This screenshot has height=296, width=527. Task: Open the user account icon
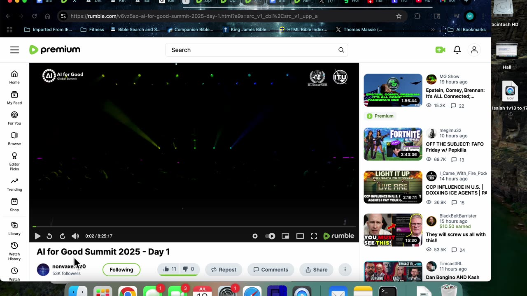474,50
